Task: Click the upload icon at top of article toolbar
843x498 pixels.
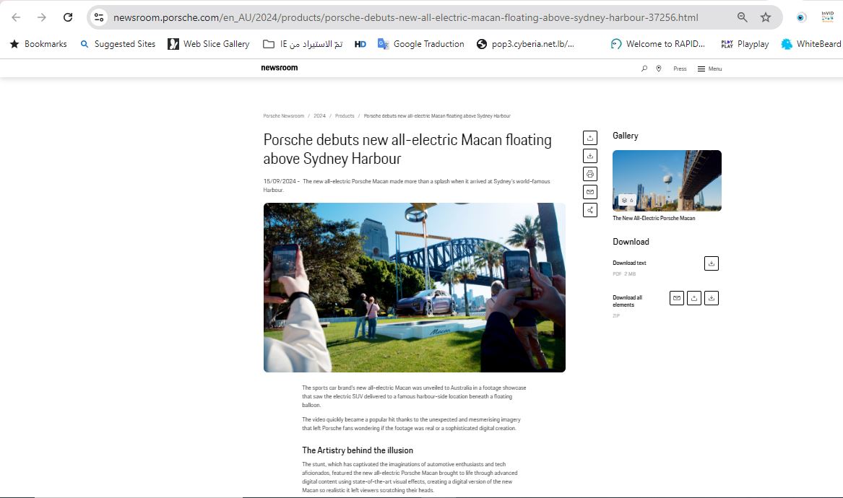Action: (x=590, y=138)
